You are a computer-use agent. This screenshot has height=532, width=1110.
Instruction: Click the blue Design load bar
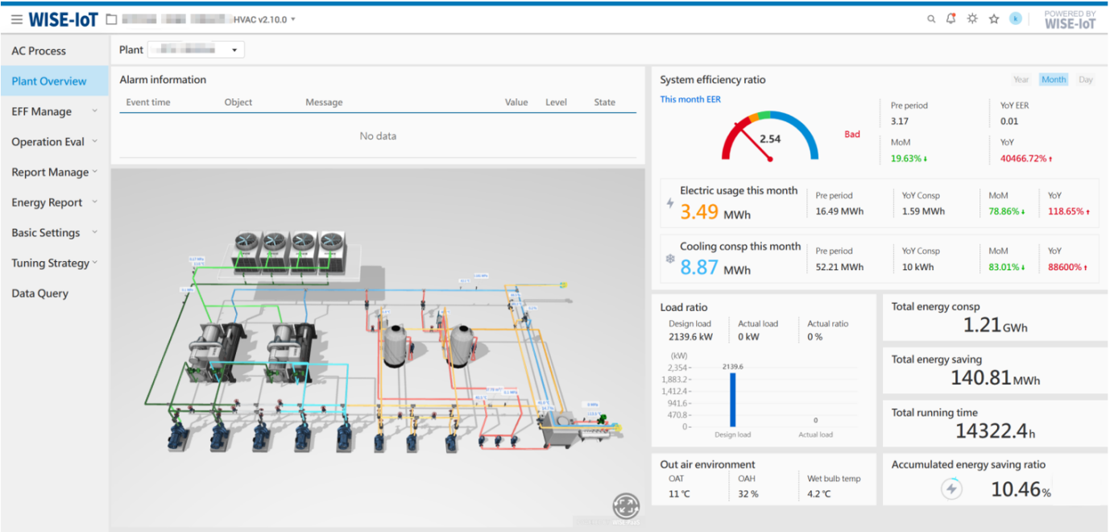[732, 399]
